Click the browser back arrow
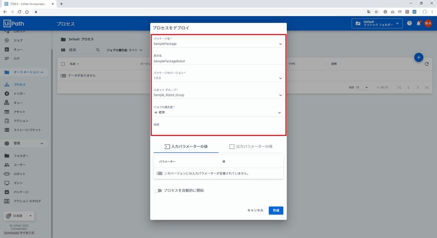 coord(5,12)
